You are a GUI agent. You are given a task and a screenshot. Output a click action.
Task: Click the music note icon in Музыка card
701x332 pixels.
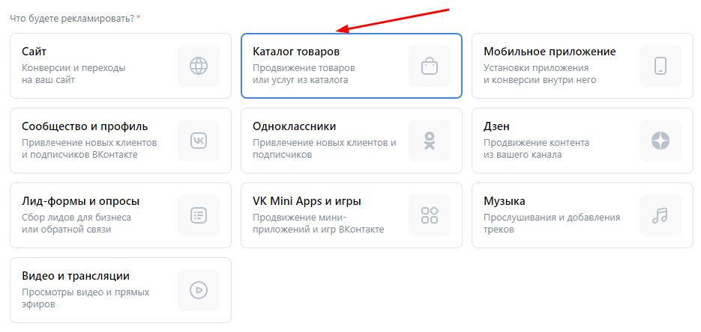(x=661, y=215)
